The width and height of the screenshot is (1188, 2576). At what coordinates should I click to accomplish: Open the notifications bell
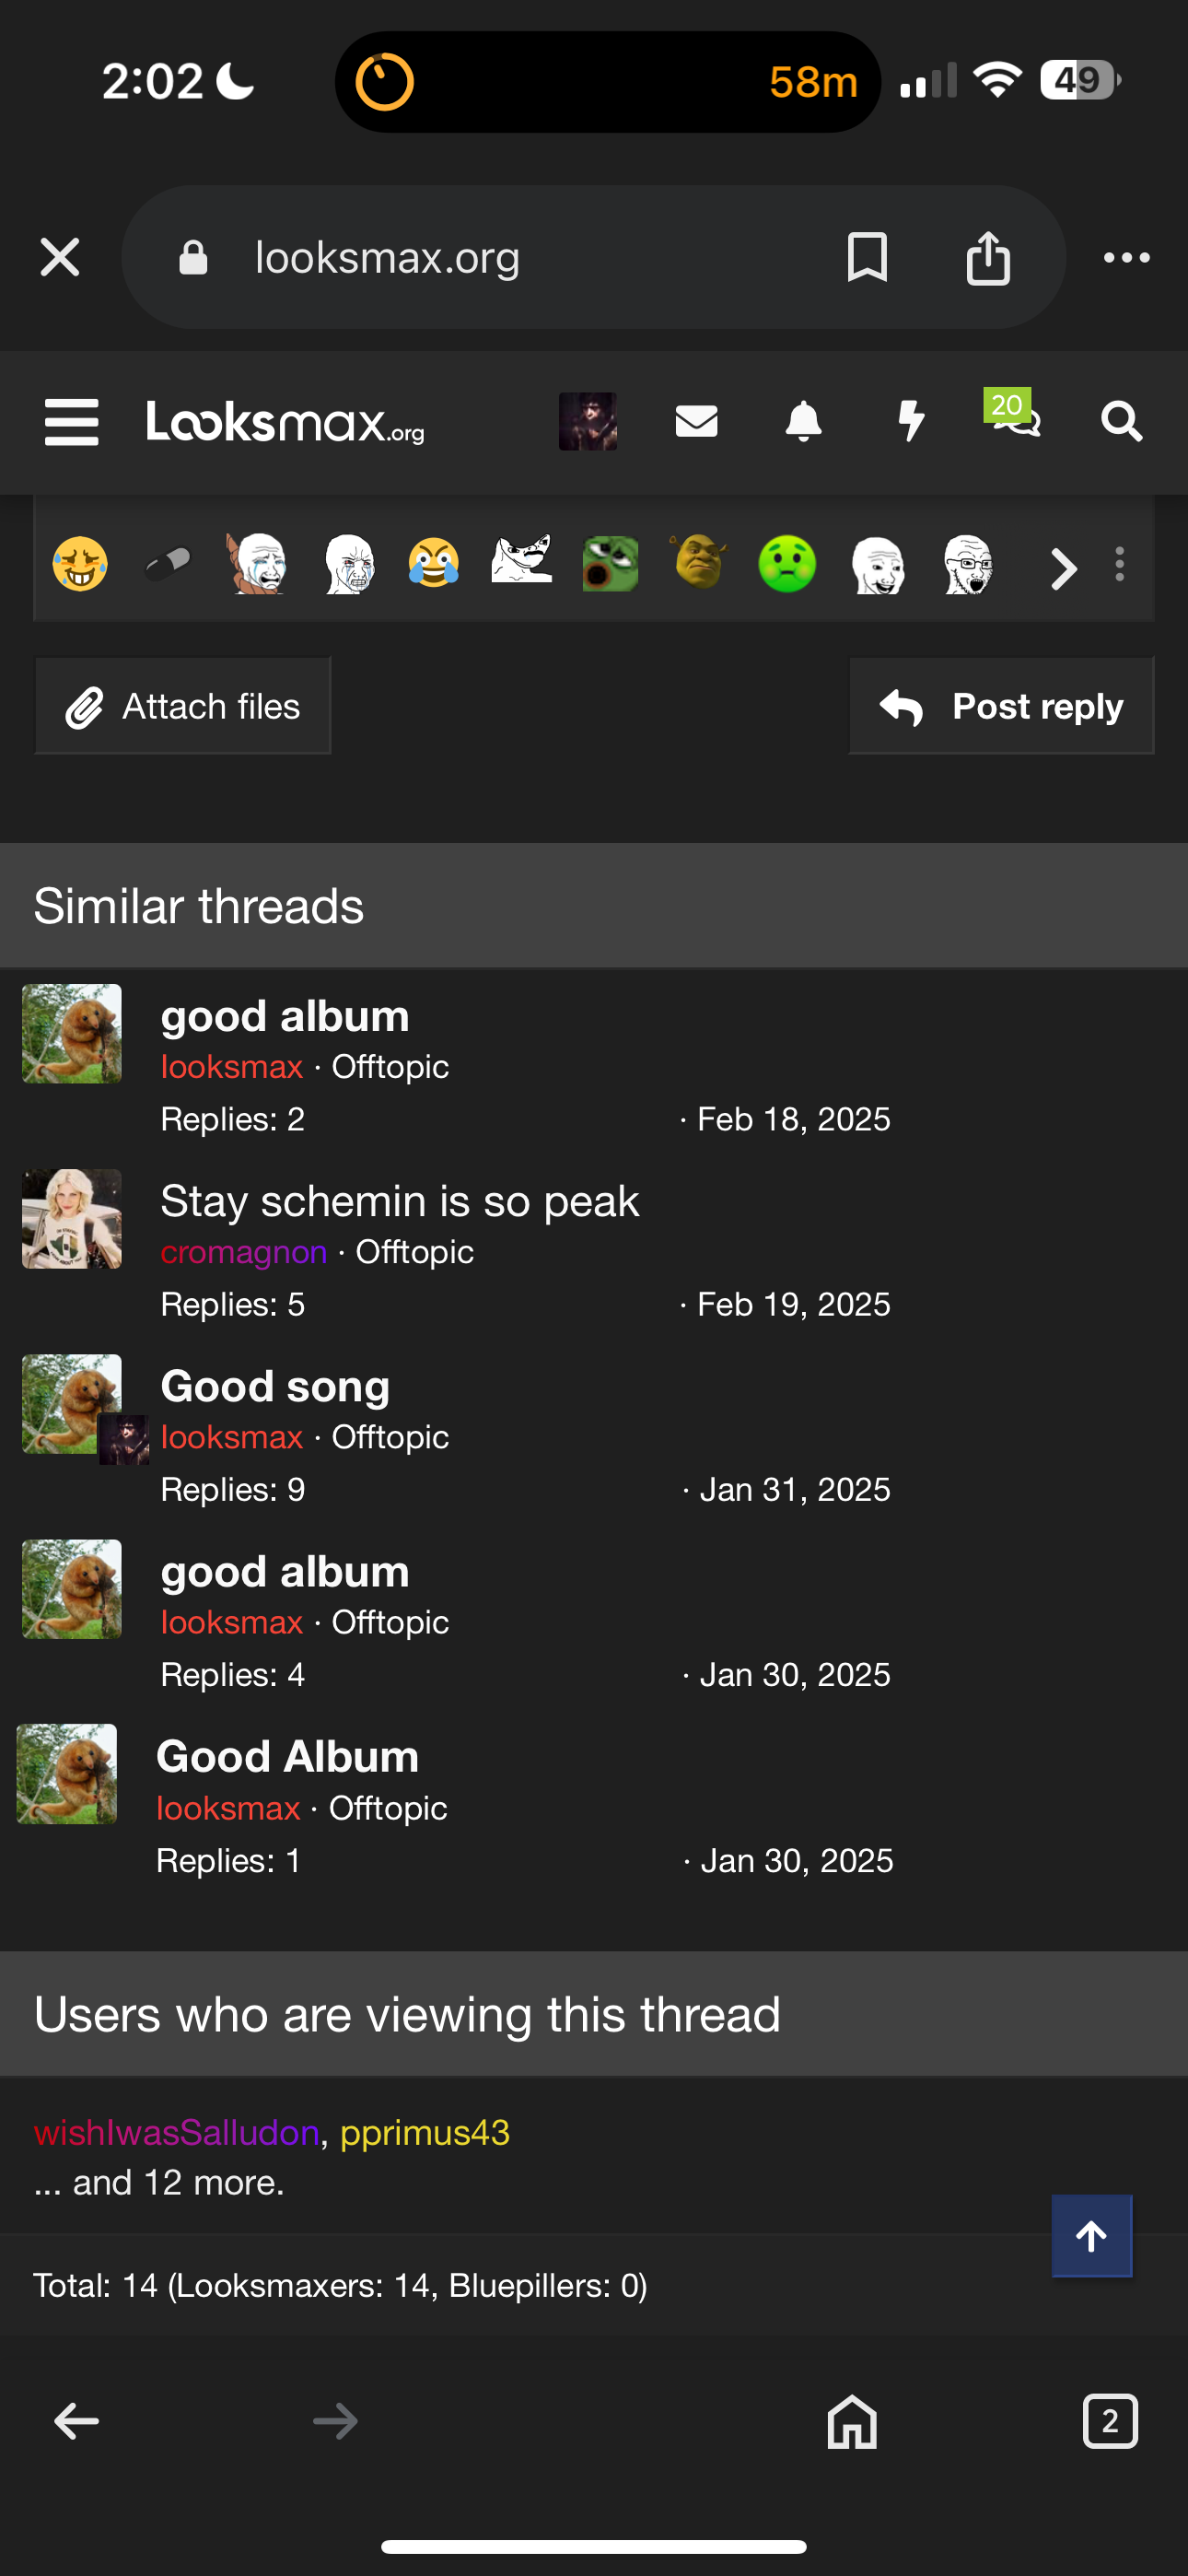803,422
